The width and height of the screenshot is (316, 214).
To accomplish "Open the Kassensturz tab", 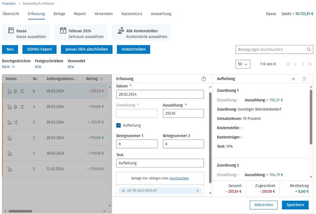I will point(132,14).
